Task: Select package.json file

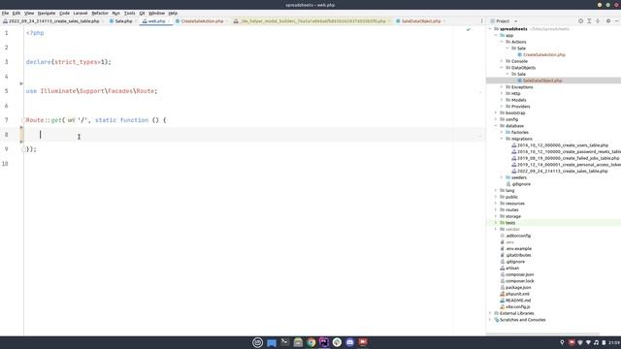Action: point(518,287)
